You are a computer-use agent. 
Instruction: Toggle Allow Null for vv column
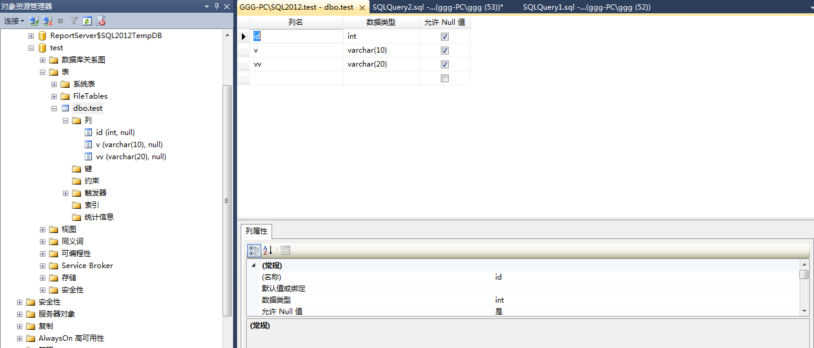[x=444, y=64]
